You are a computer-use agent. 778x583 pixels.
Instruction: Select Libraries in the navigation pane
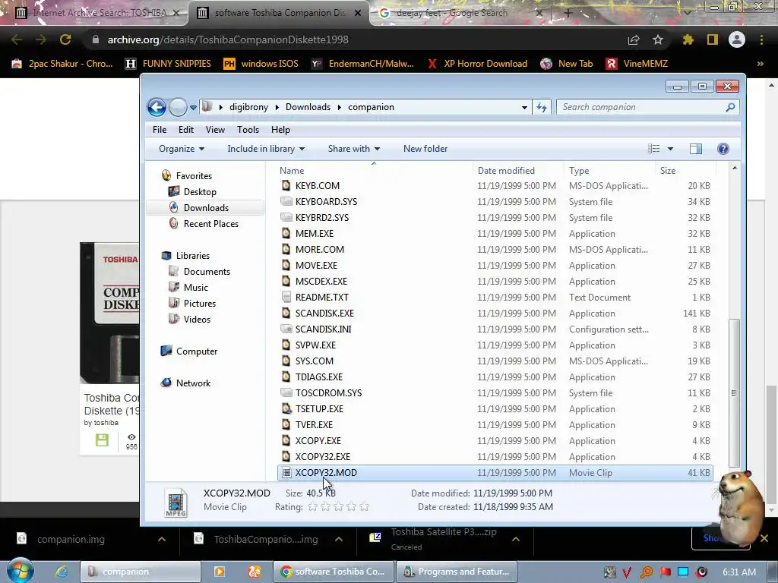click(192, 256)
